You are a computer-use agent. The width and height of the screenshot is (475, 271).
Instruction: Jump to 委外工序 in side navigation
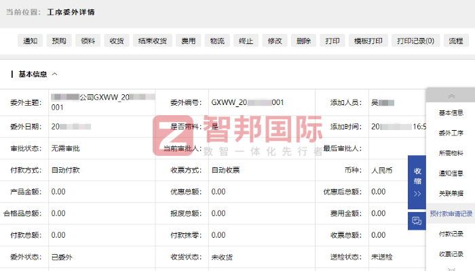pos(451,133)
